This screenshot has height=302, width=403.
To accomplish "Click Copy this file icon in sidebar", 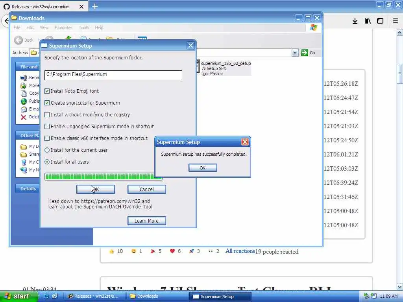I will [x=24, y=93].
